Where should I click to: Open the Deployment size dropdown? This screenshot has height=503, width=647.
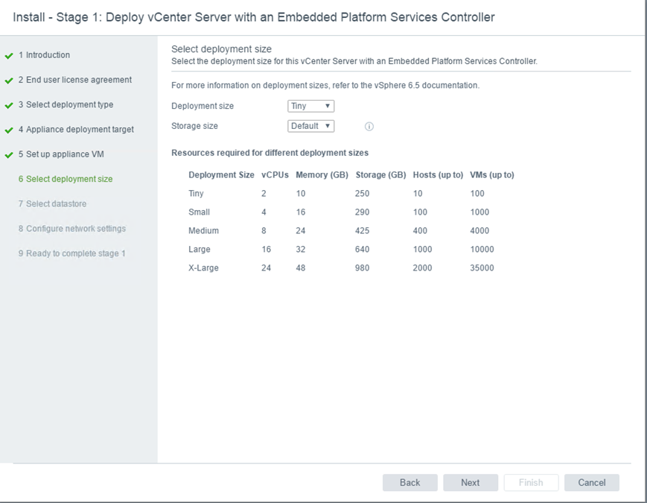pos(310,107)
